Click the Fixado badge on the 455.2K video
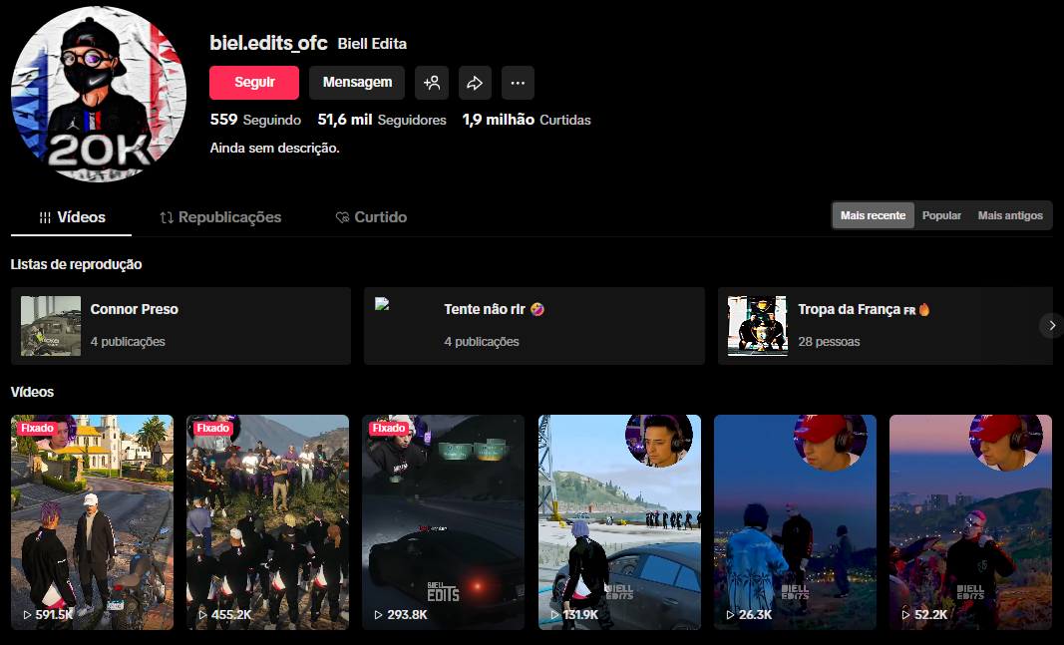The height and width of the screenshot is (645, 1064). coord(213,428)
